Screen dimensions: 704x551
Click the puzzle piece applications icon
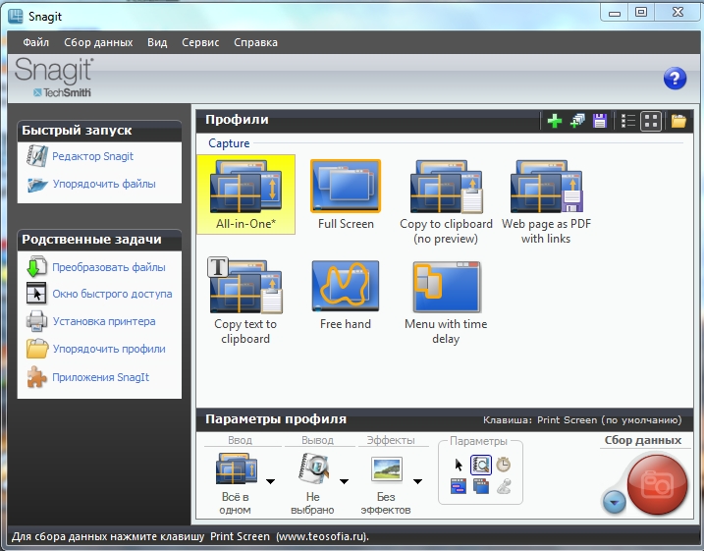click(36, 377)
